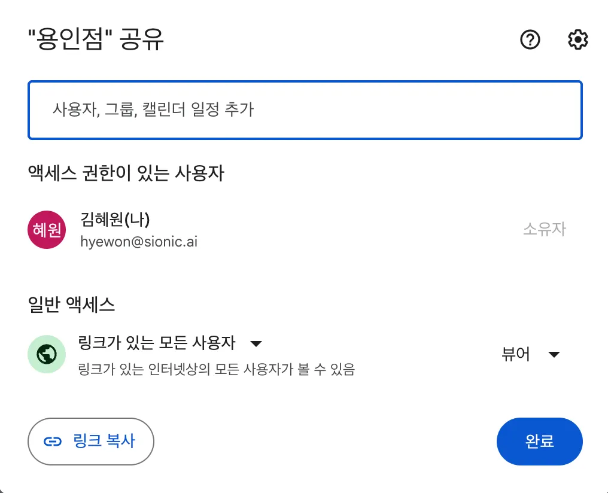Image resolution: width=608 pixels, height=493 pixels.
Task: Open the help question mark icon
Action: [x=530, y=40]
